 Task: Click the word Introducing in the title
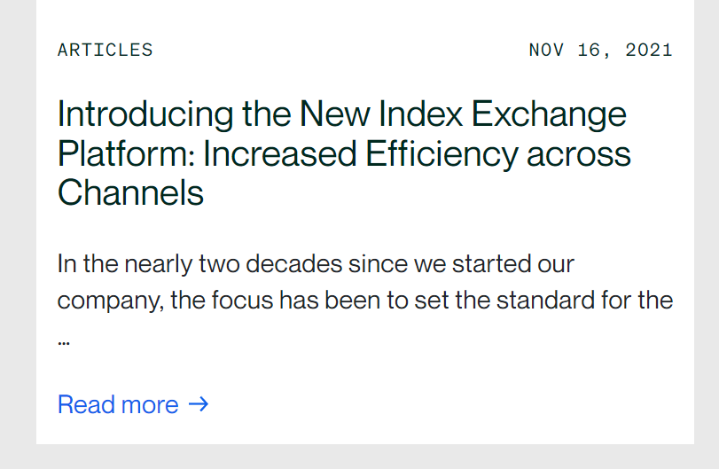tap(145, 114)
